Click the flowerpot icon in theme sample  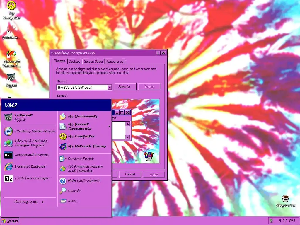pyautogui.click(x=149, y=156)
